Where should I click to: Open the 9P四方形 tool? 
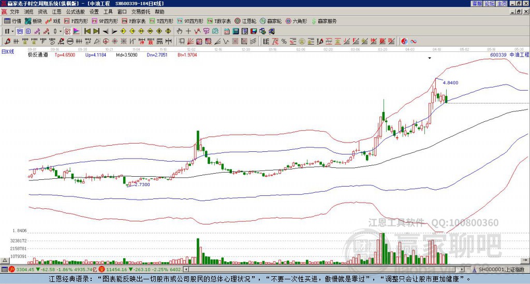pos(105,21)
